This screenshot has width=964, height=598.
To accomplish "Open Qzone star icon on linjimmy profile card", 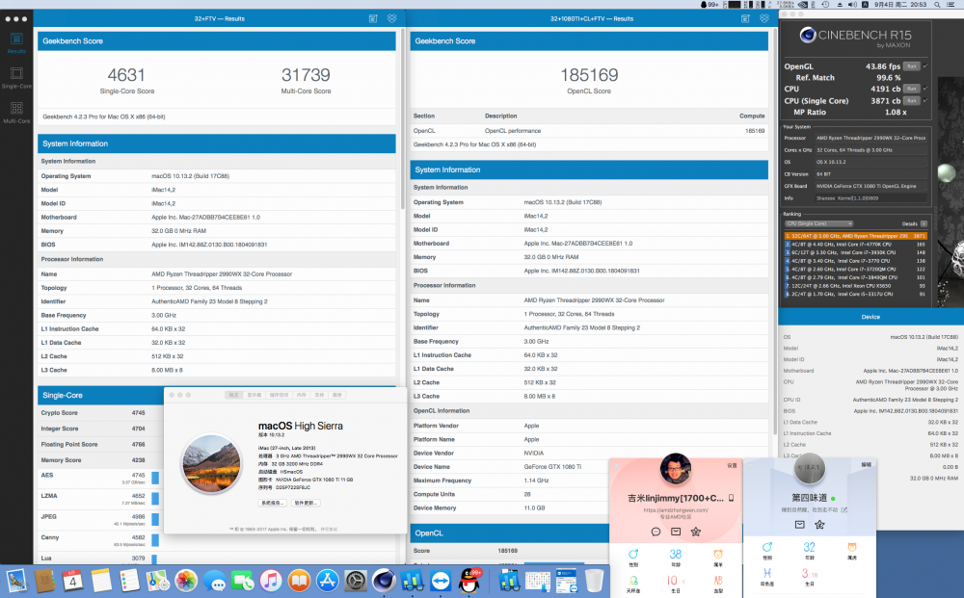I will point(695,532).
